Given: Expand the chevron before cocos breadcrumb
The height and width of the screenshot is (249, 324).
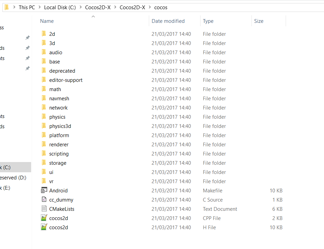Looking at the screenshot, I should [x=150, y=7].
